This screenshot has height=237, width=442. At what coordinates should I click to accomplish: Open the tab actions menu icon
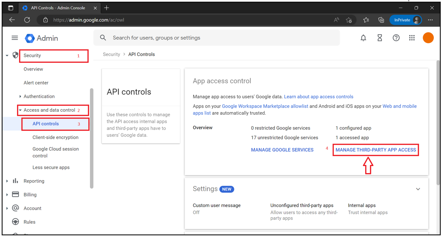11,8
